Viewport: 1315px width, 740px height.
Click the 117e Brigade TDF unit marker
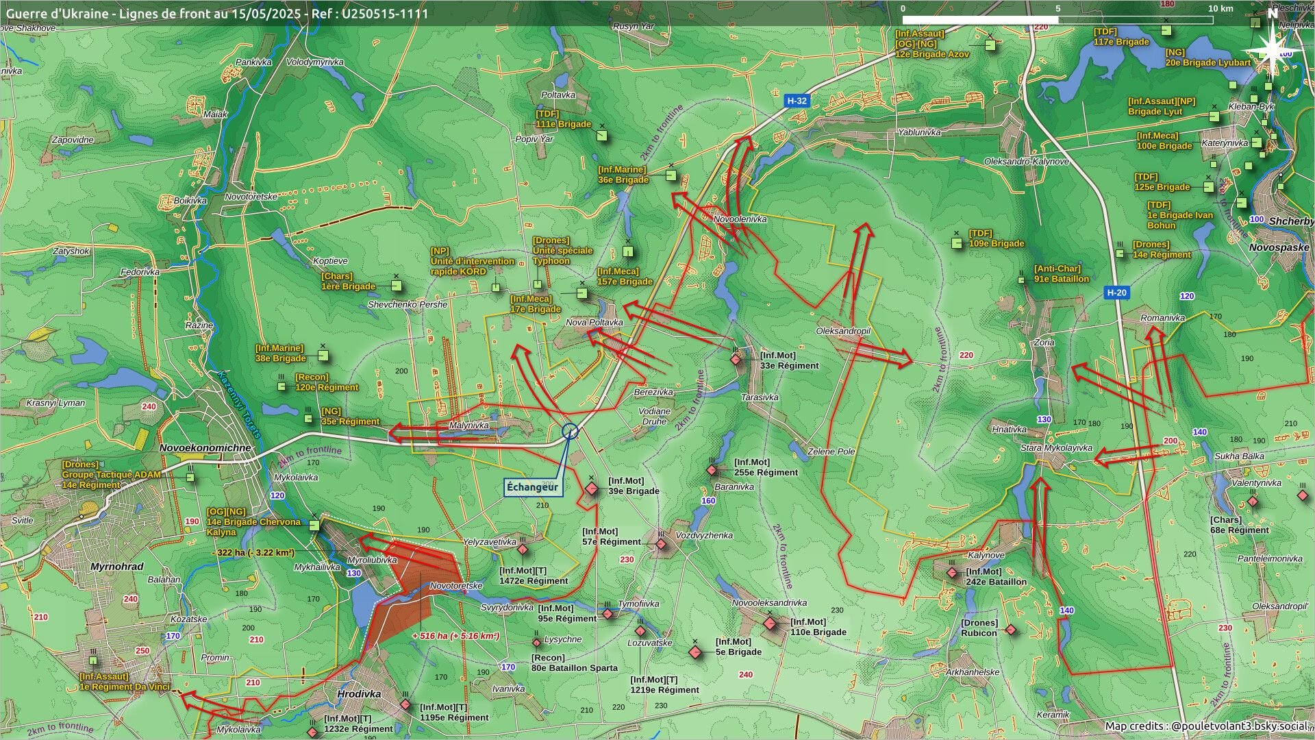[1166, 31]
